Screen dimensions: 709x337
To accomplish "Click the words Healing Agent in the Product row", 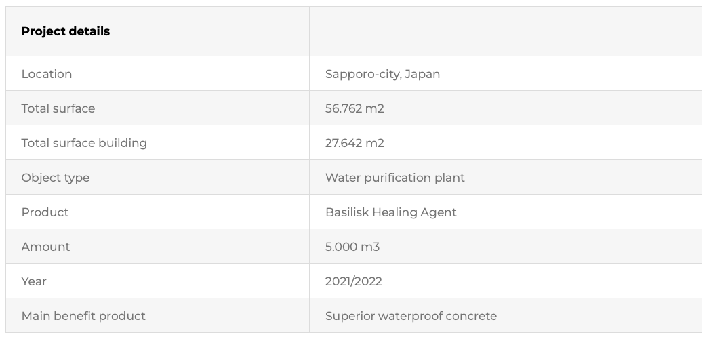I will 413,212.
